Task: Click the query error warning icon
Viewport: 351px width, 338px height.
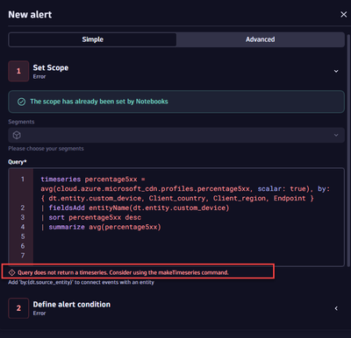Action: click(11, 272)
